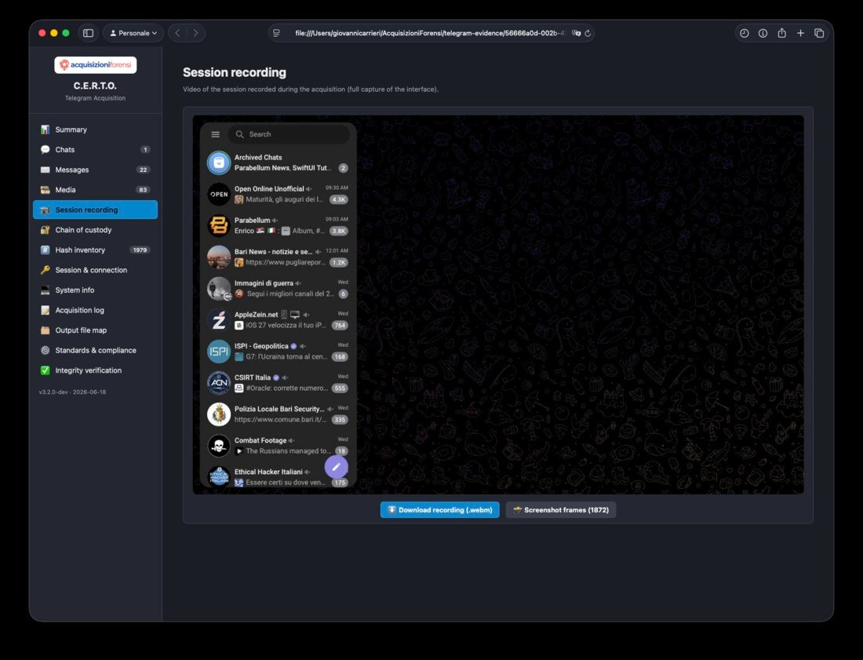Show the tab overview

[819, 33]
